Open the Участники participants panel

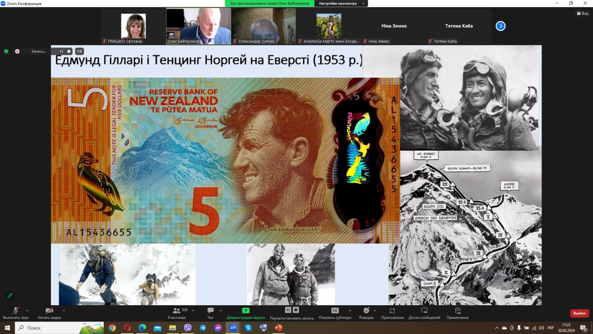[177, 311]
